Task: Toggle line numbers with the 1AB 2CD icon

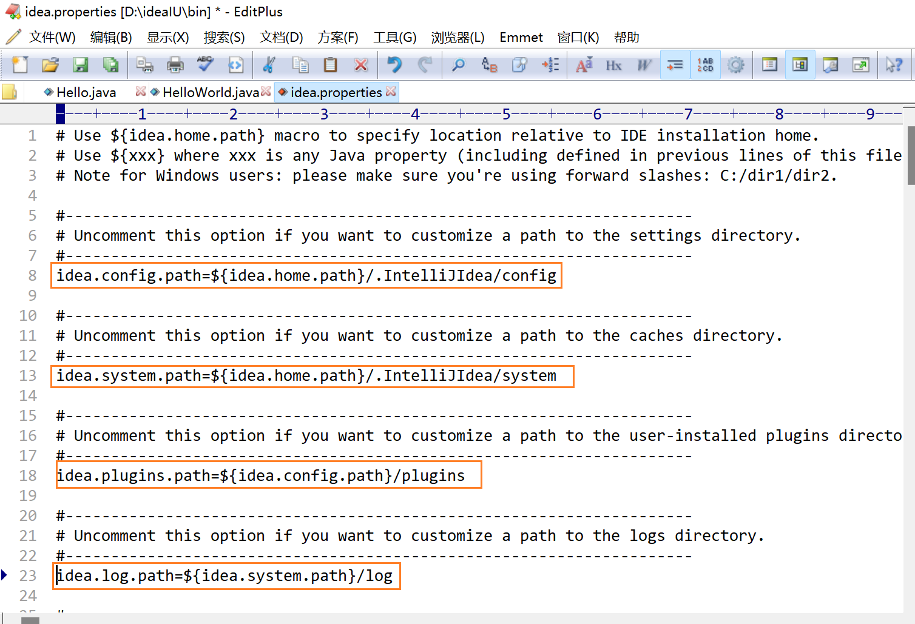Action: 706,64
